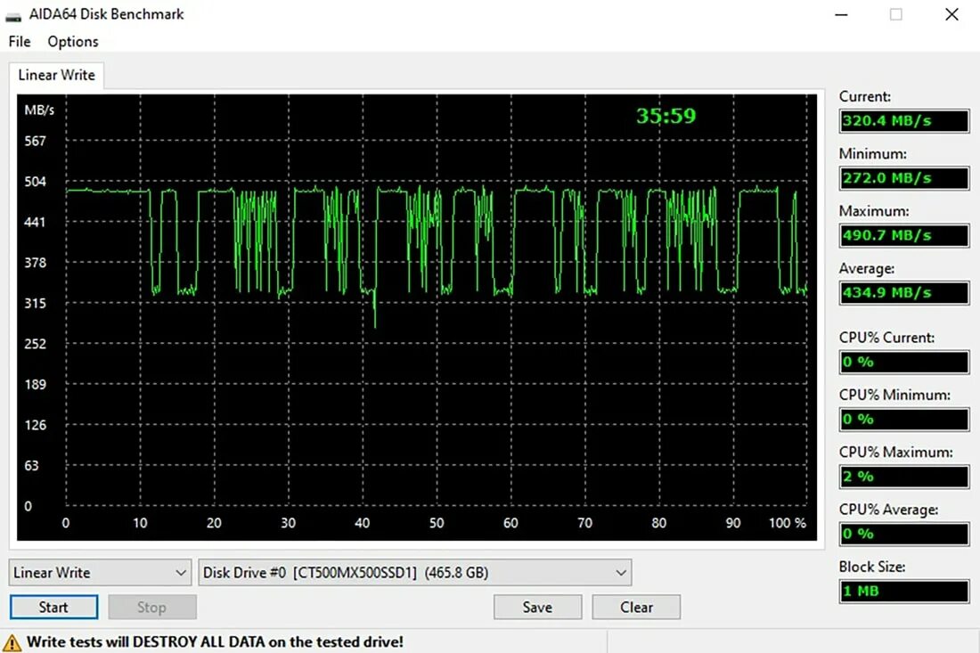Image resolution: width=980 pixels, height=653 pixels.
Task: Clear the benchmark graph
Action: [636, 607]
